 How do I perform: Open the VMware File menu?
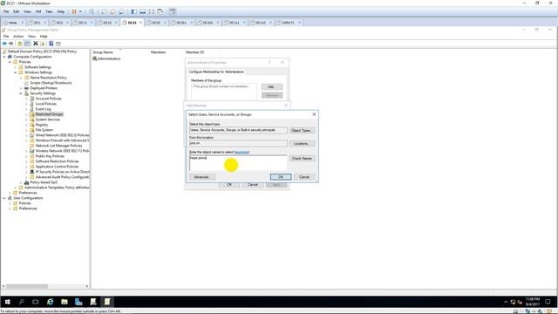tap(6, 11)
